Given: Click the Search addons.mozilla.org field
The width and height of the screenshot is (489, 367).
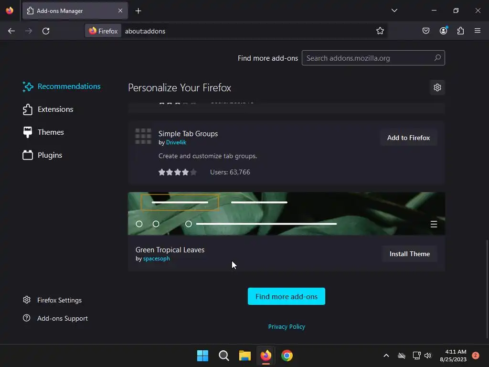Looking at the screenshot, I should pos(373,58).
